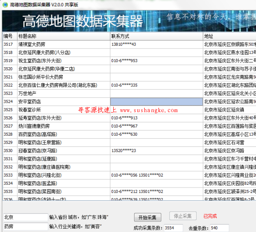Viewport: 256px width, 232px height.
Task: Select row 靖祺堂大药房
Action: [x=129, y=44]
